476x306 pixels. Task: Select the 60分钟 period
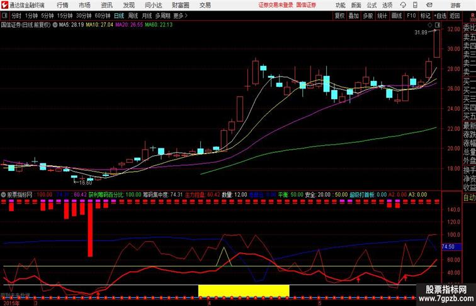point(103,16)
